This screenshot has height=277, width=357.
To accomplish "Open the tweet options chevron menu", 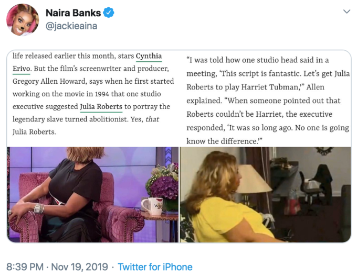I will [346, 12].
